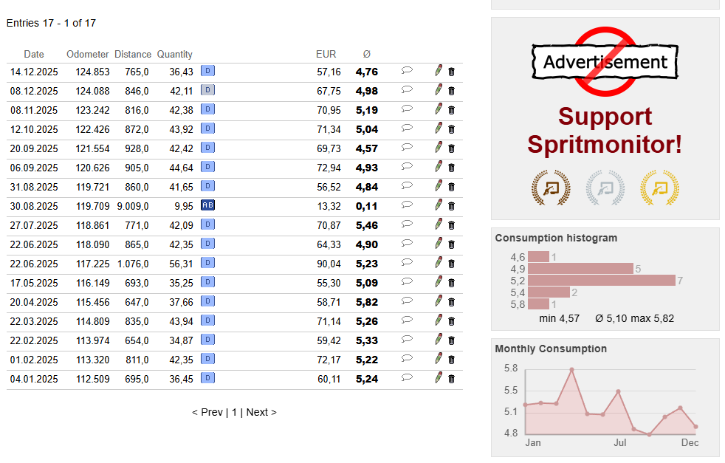The width and height of the screenshot is (725, 463).
Task: Delete the 08.12.2025 entry using trash icon
Action: [452, 91]
